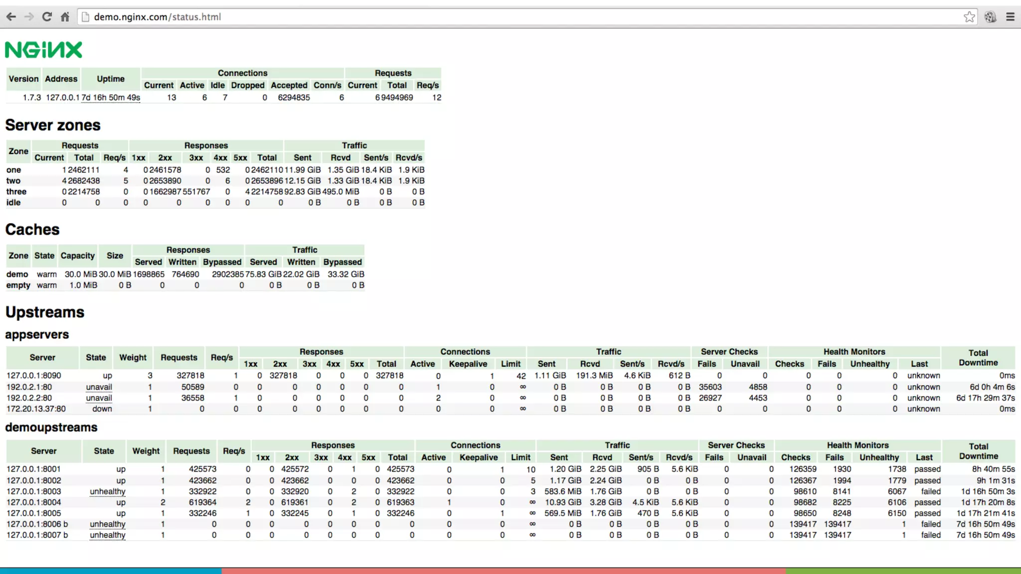The image size is (1021, 574).
Task: Click the blue segment of the bottom bar
Action: (111, 571)
